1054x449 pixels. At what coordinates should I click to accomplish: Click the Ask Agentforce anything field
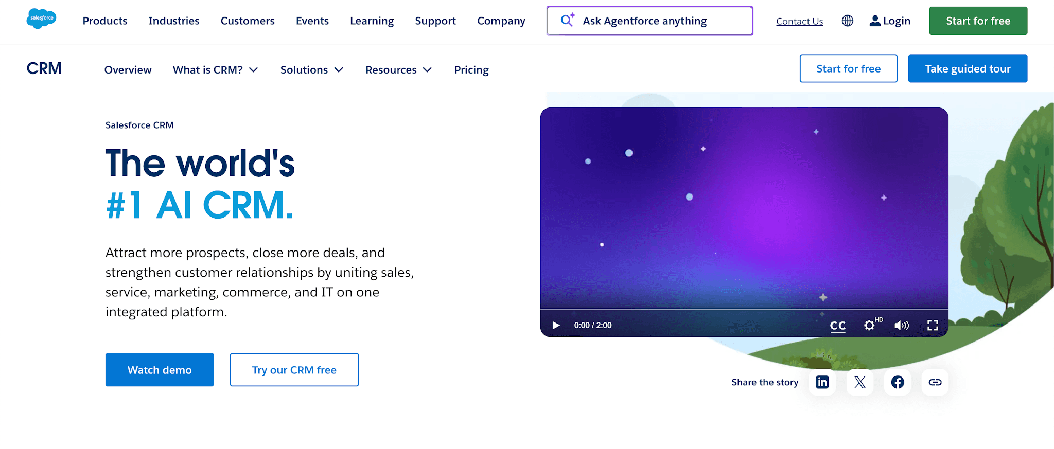tap(650, 21)
